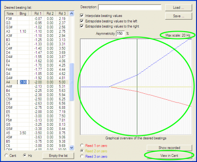Choose Reed 1 on zero option
Screen dimensions: 197x162
point(82,145)
